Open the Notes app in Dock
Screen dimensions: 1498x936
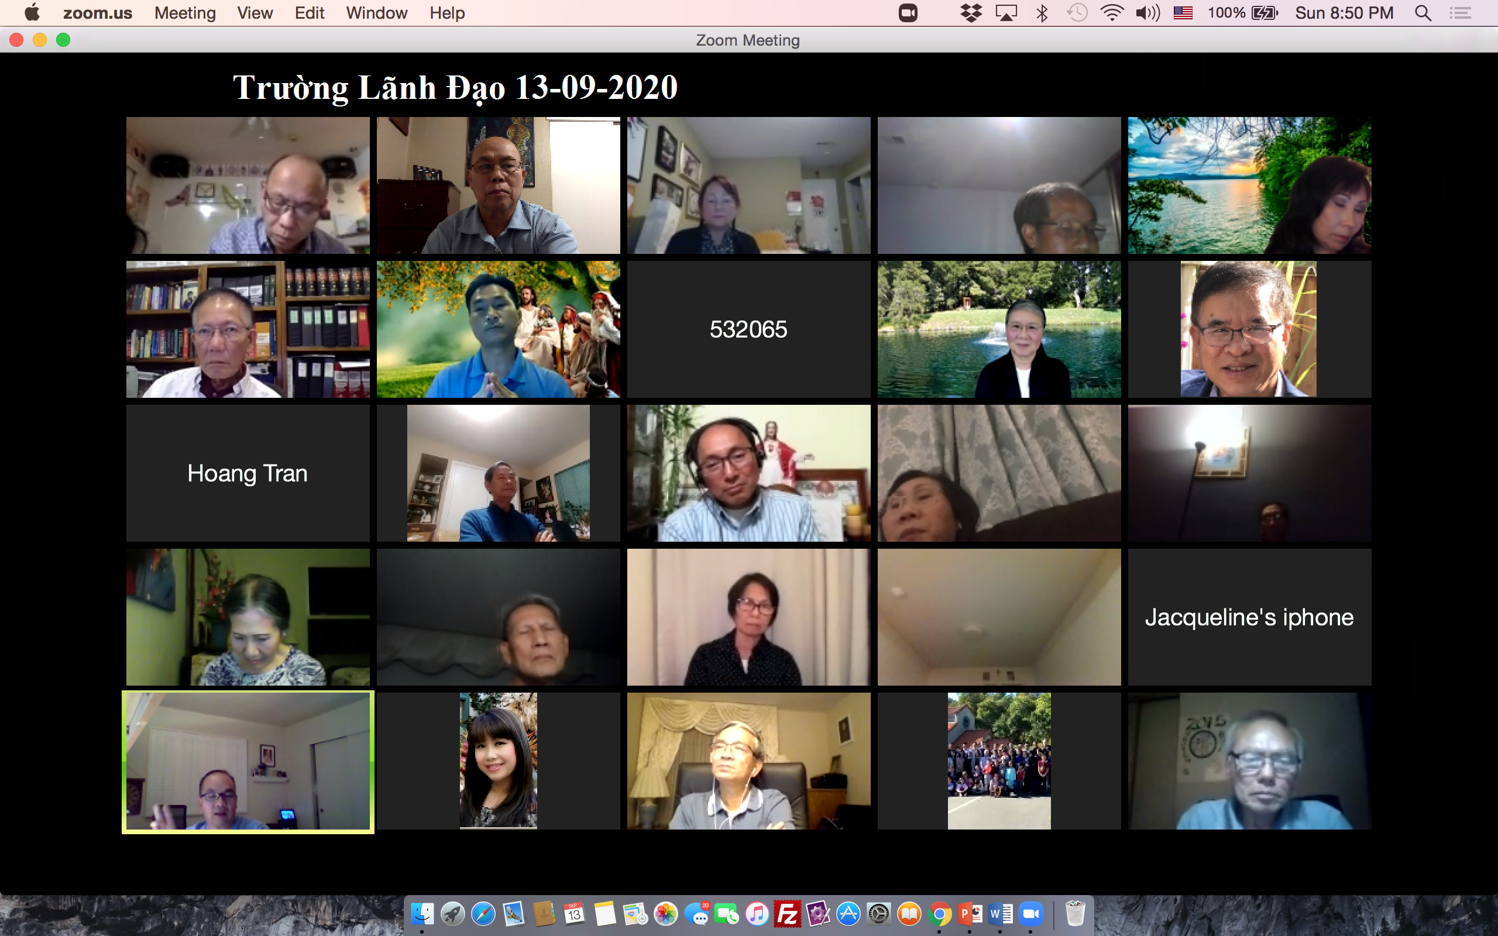click(604, 914)
